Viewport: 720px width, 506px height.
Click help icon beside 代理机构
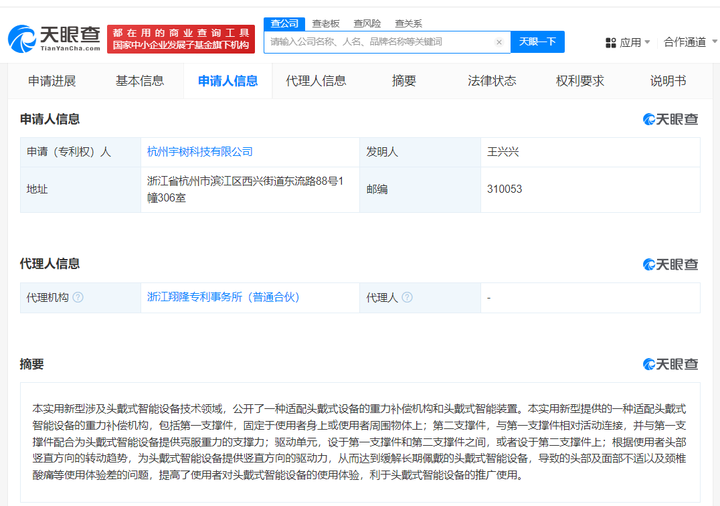pos(78,297)
